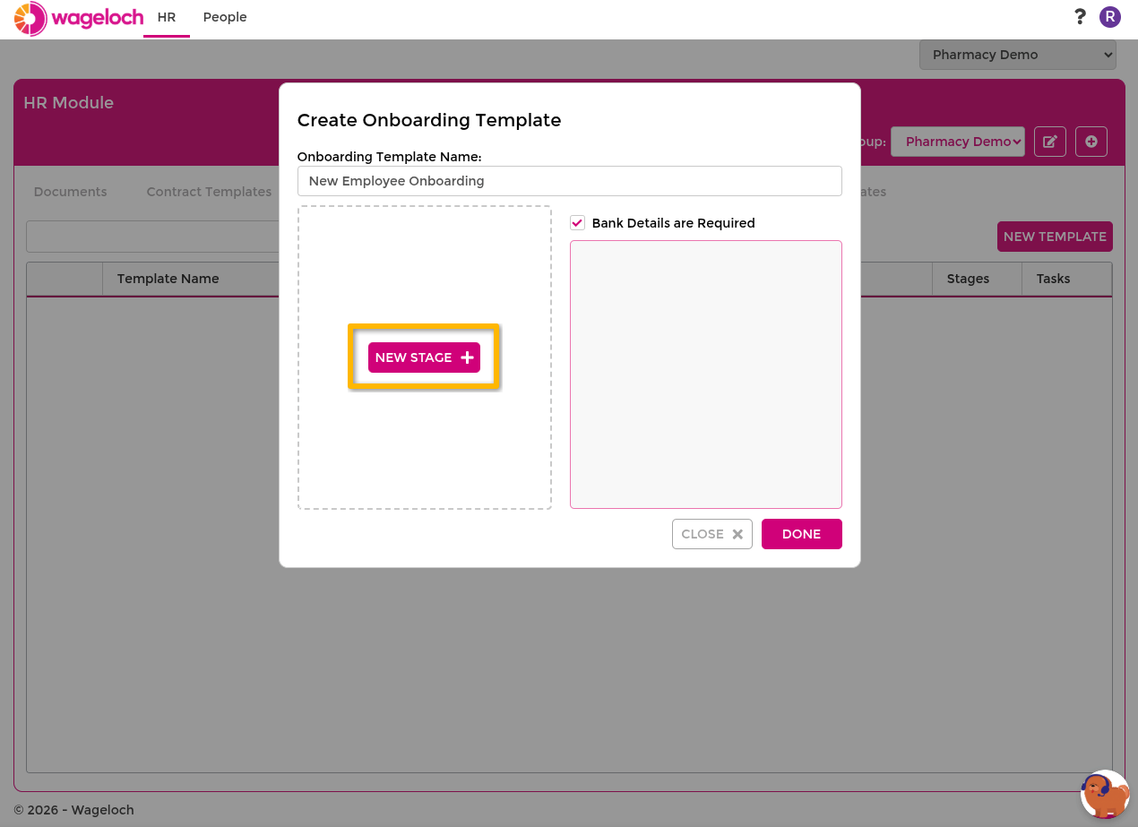Open the Contract Templates tab
Viewport: 1138px width, 827px height.
click(209, 192)
